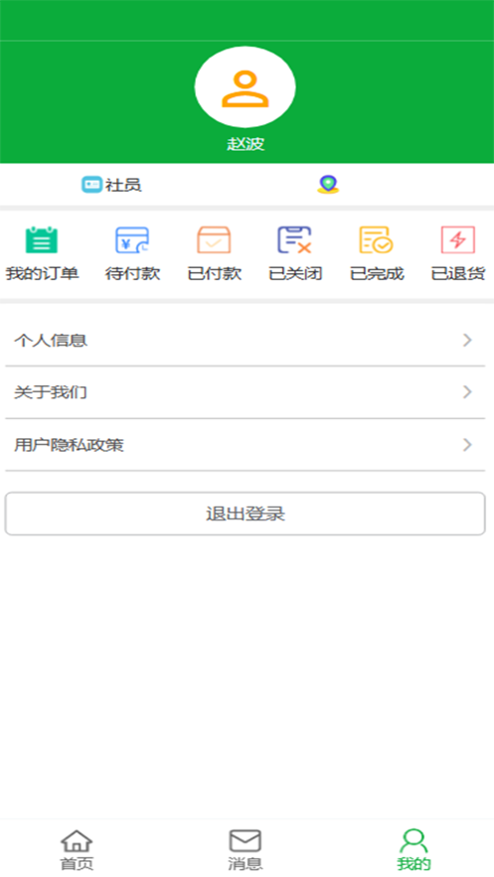Select the 已付款 box icon

pos(214,240)
